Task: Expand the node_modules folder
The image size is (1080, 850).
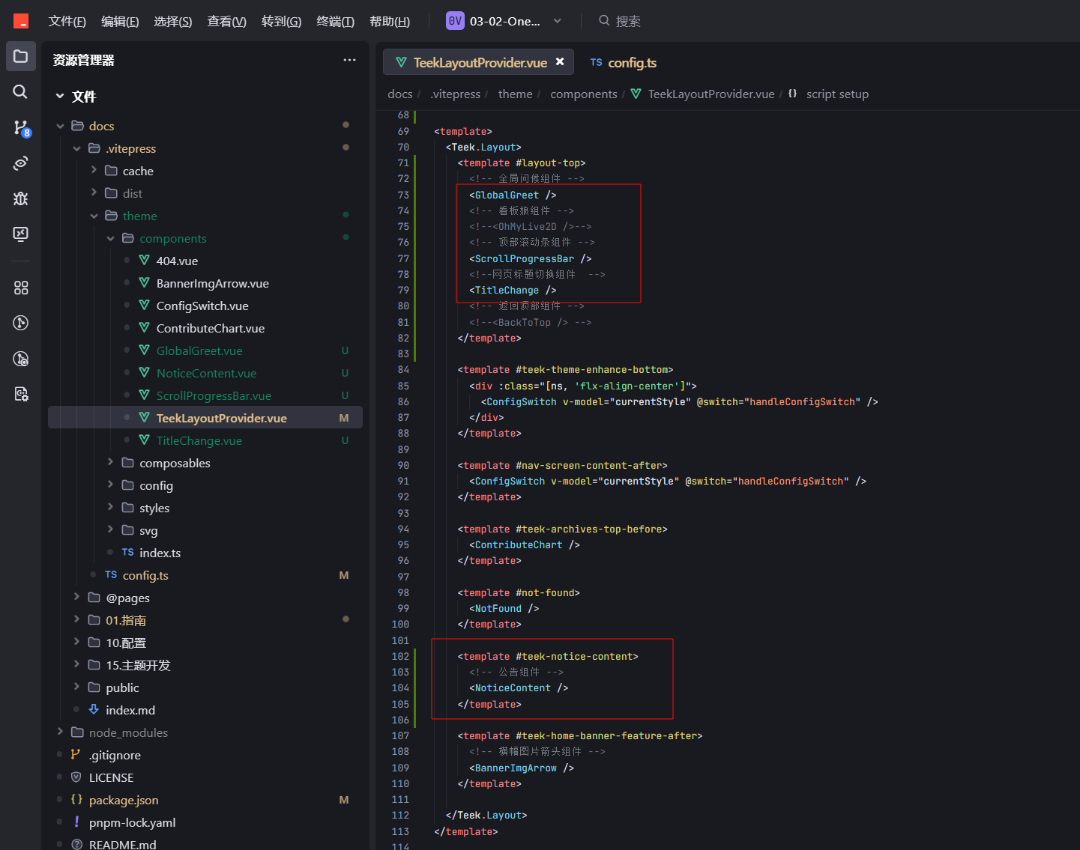Action: tap(60, 732)
